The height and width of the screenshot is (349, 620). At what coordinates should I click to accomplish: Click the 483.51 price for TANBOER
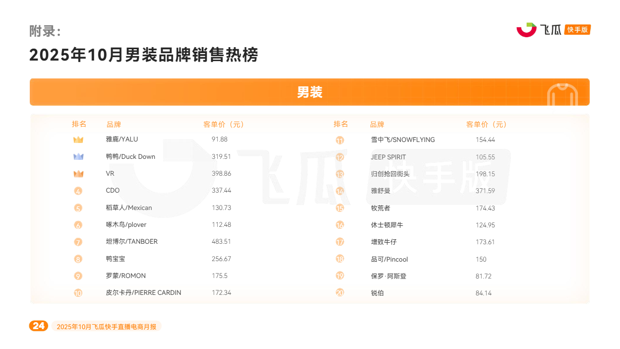(x=221, y=242)
